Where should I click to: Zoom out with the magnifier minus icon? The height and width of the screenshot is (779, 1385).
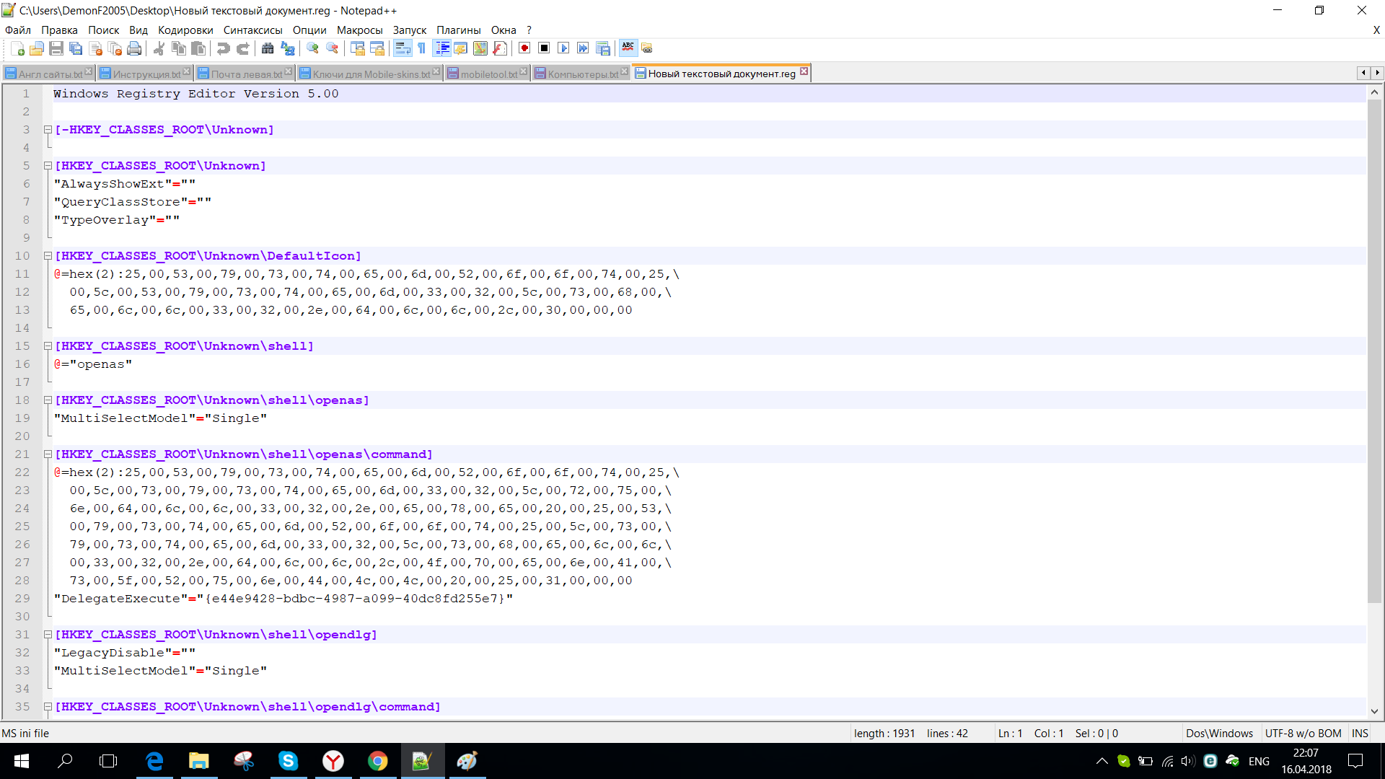pyautogui.click(x=332, y=48)
